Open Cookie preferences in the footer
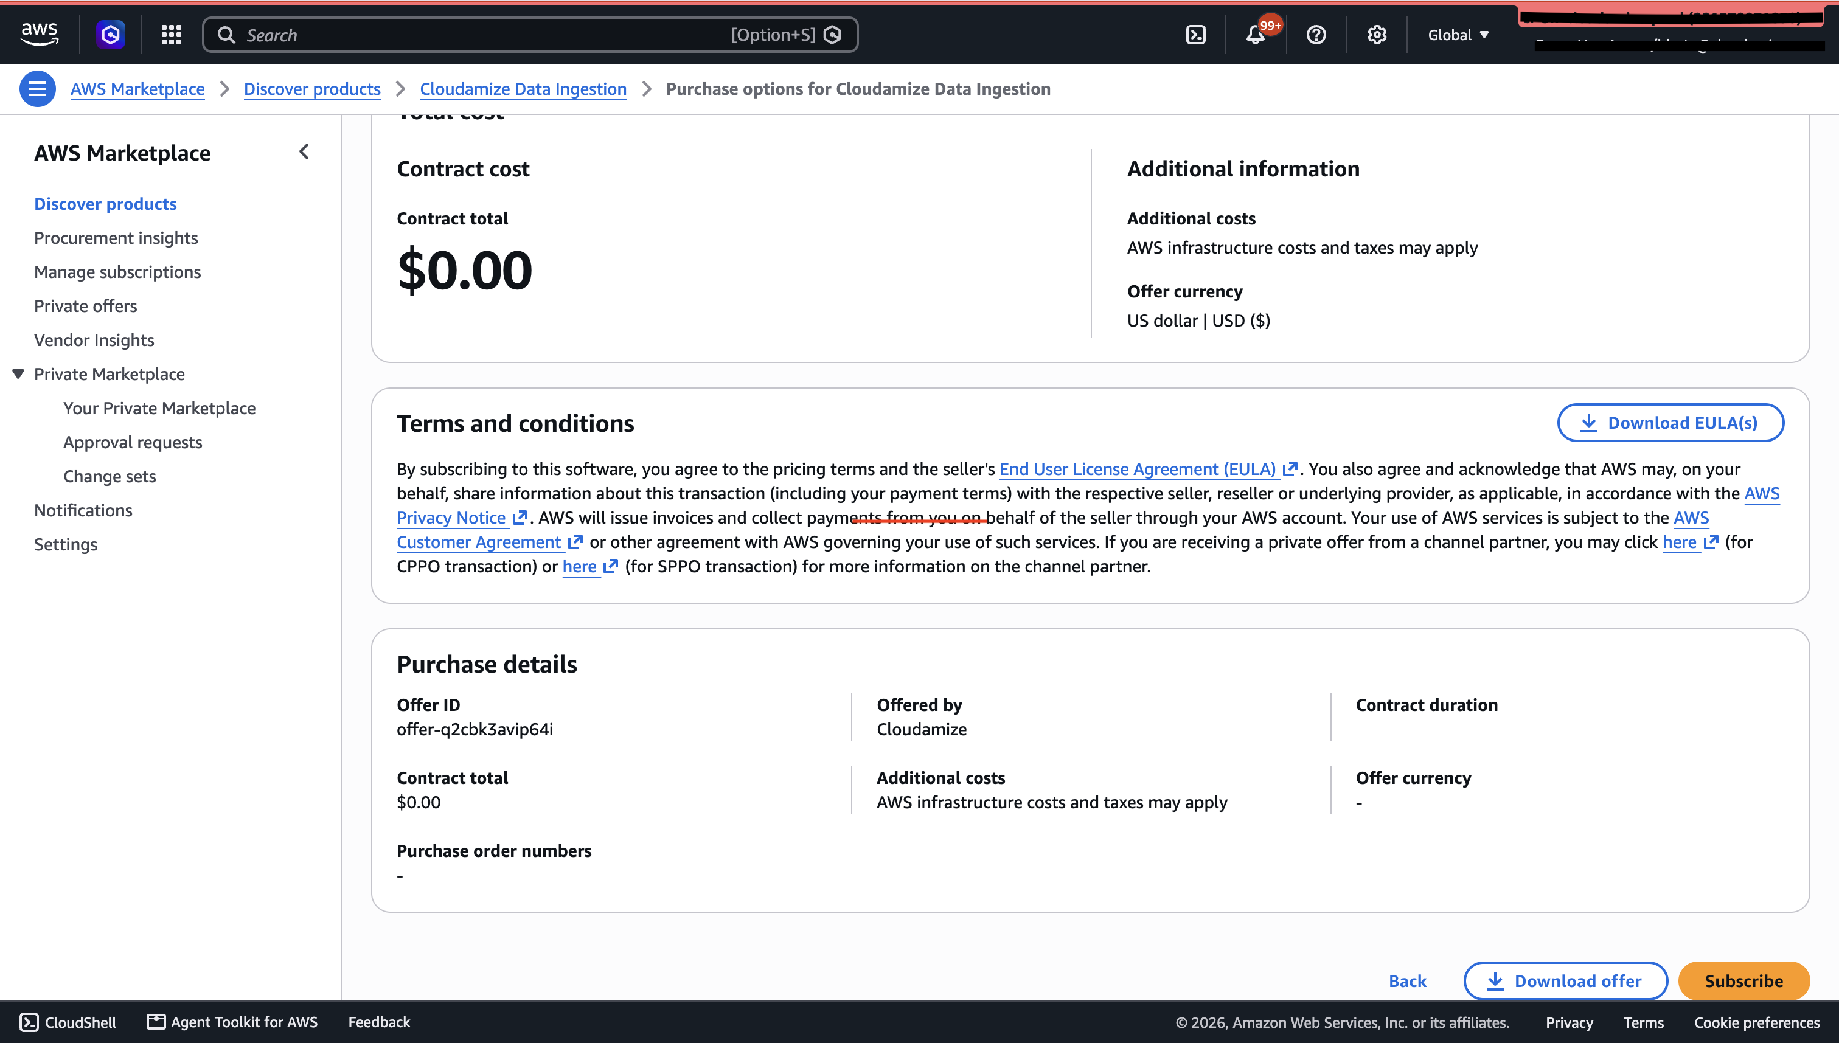 1757,1022
